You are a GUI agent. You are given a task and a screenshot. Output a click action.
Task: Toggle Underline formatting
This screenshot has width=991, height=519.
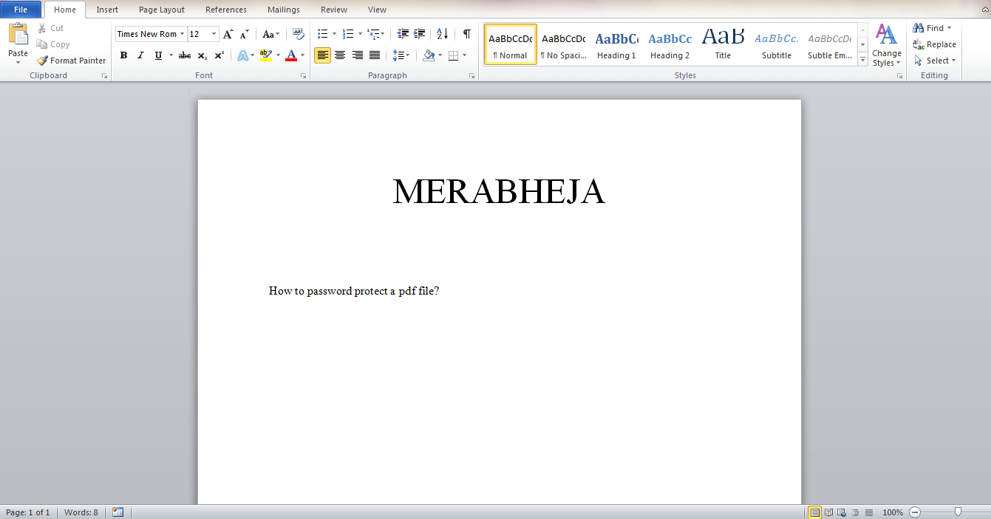[158, 55]
